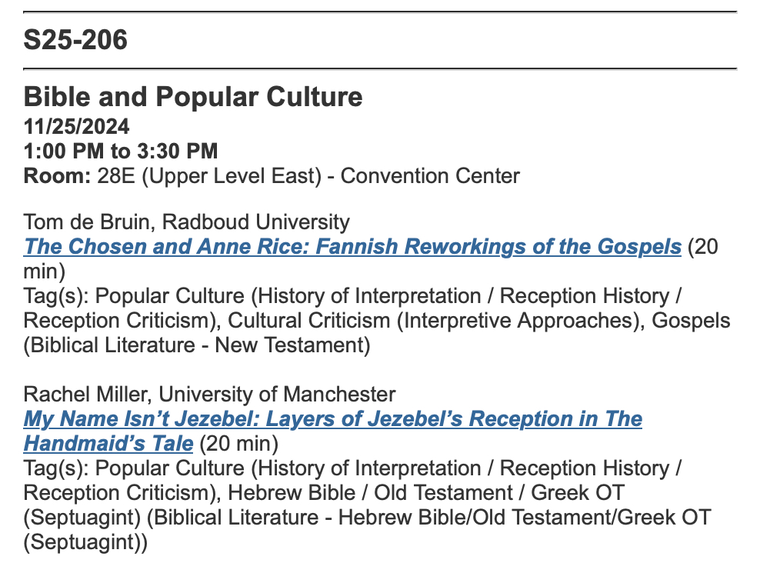
Task: Click '(20 min)' after the Handmaid's Tale title
Action: tap(238, 444)
